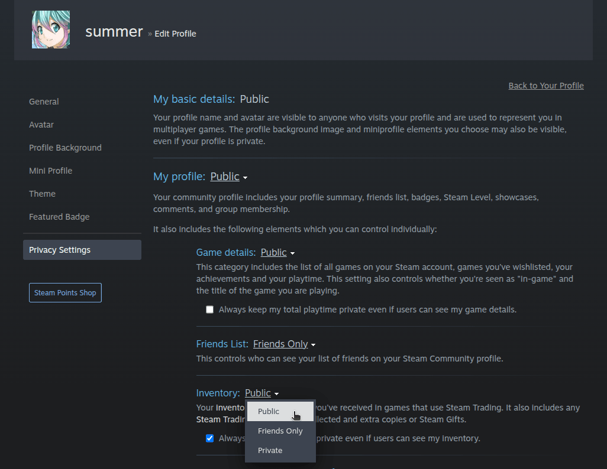The width and height of the screenshot is (607, 469).
Task: Click the Edit Profile link in the header
Action: (175, 34)
